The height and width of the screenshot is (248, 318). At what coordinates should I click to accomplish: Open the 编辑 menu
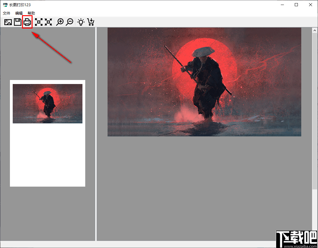pyautogui.click(x=19, y=13)
